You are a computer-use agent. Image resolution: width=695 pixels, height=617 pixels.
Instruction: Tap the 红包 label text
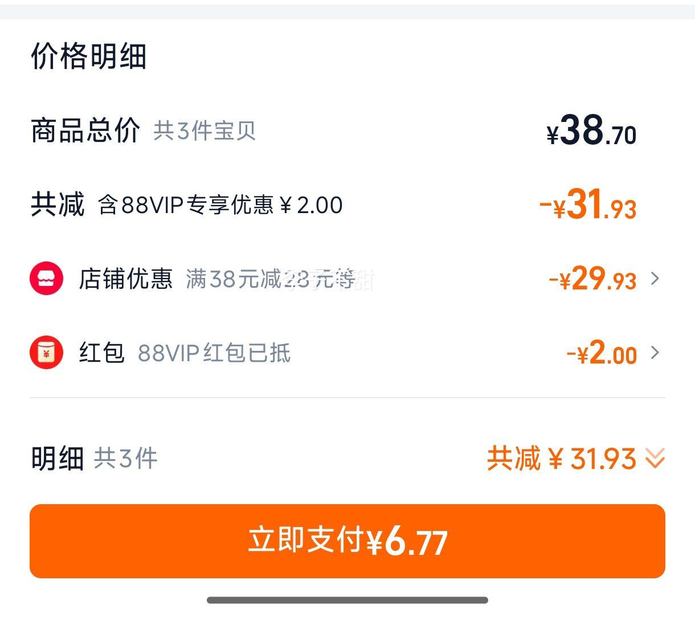coord(101,353)
